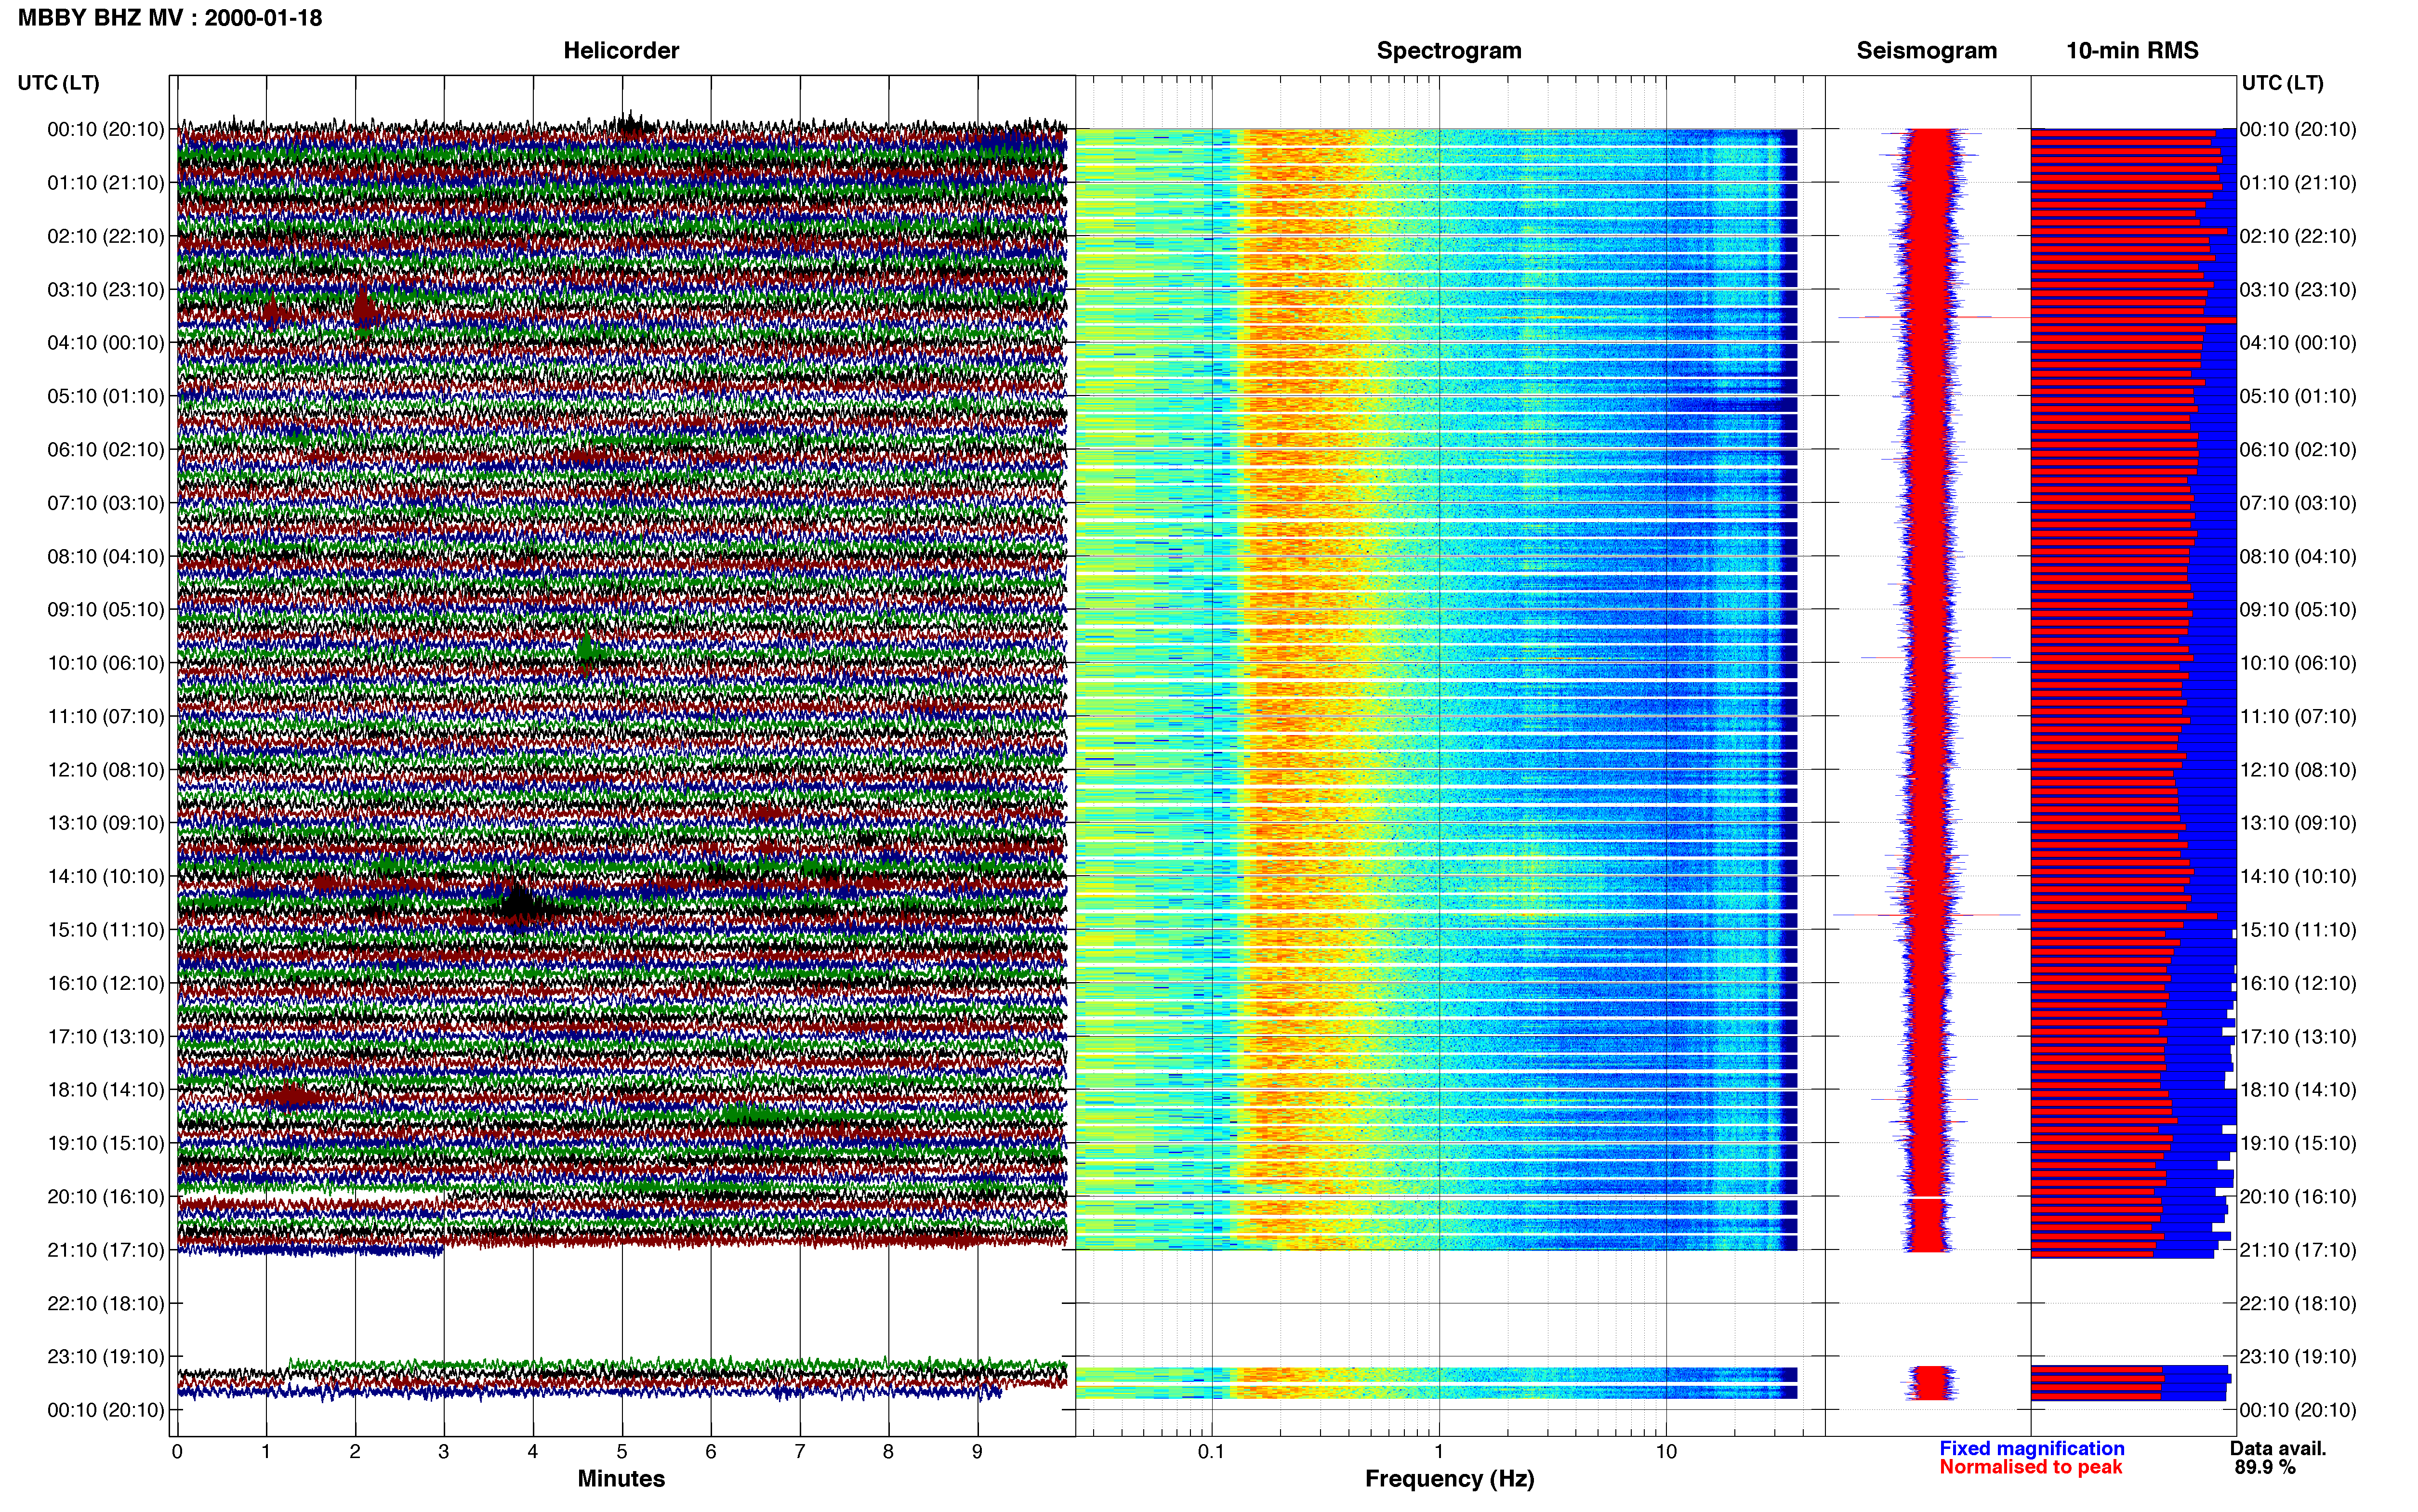The image size is (2418, 1512).
Task: Select the 'Seismogram' panel heading
Action: 1927,51
